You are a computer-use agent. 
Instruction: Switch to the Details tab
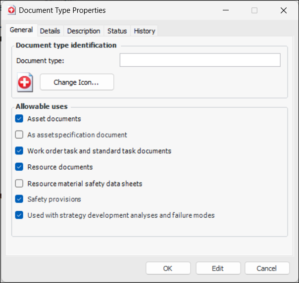50,31
